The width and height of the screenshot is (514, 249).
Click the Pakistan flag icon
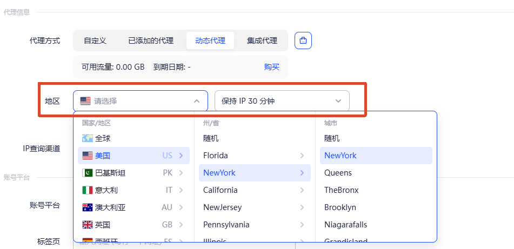87,173
